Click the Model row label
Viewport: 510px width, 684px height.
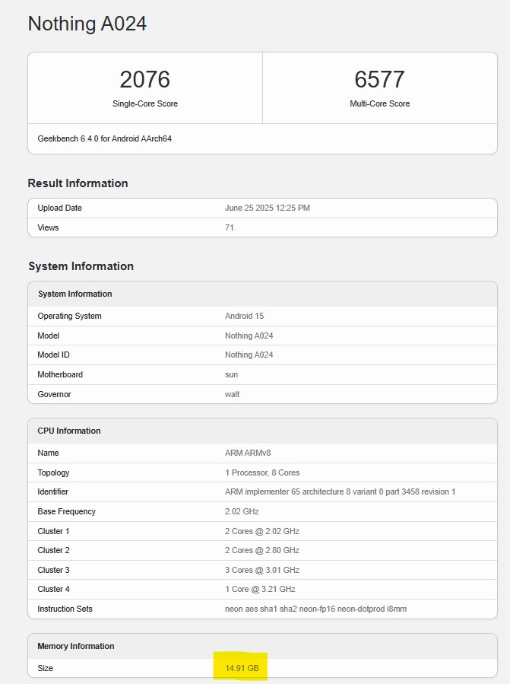pyautogui.click(x=49, y=336)
